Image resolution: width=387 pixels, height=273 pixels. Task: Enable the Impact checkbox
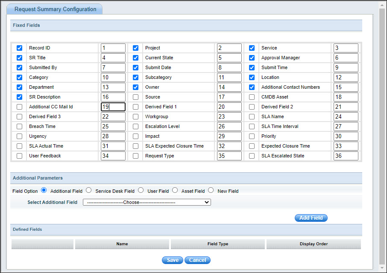135,136
